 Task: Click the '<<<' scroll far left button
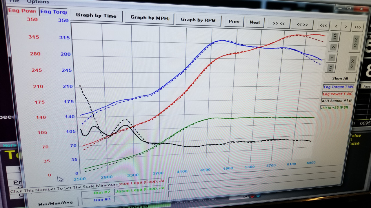point(323,26)
